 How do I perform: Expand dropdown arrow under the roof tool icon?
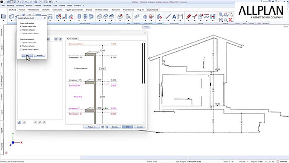(x=99, y=20)
